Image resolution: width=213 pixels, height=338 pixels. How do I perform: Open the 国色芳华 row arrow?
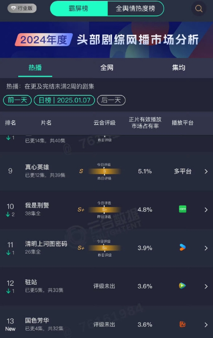[206, 325]
